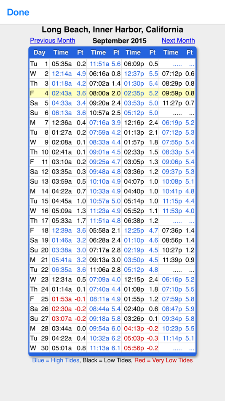
Task: Click the red 05:03p on Tuesday 29
Action: click(x=134, y=339)
